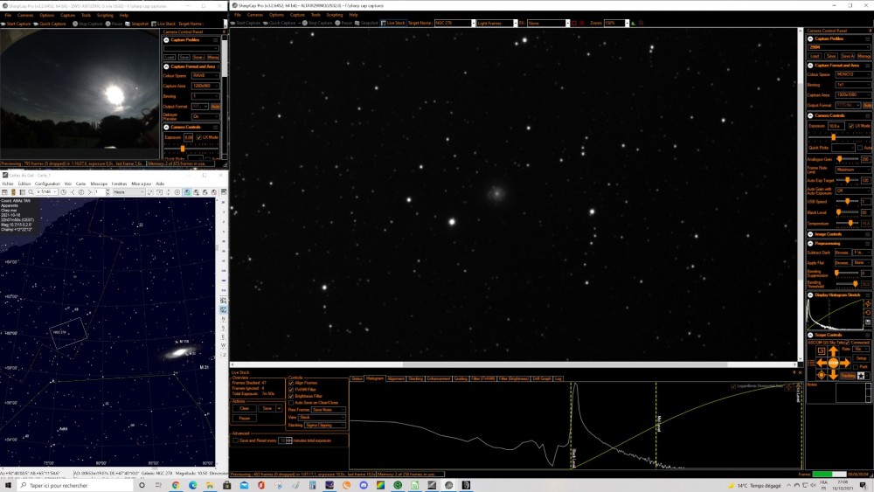Click the Windows taskbar search box
The width and height of the screenshot is (874, 492).
coord(75,485)
